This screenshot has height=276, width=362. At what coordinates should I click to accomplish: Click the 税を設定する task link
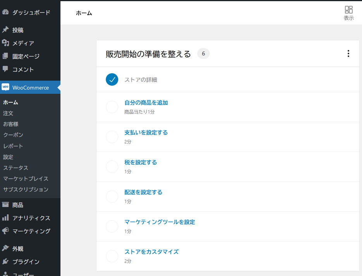point(141,162)
